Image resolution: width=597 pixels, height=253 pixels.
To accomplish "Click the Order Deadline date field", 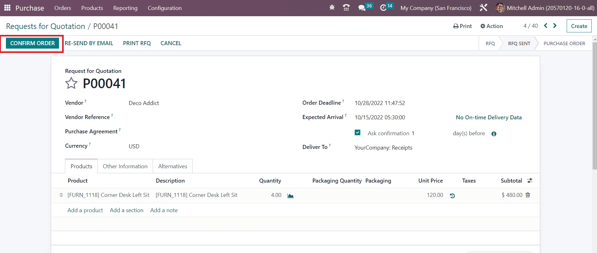I will [380, 103].
